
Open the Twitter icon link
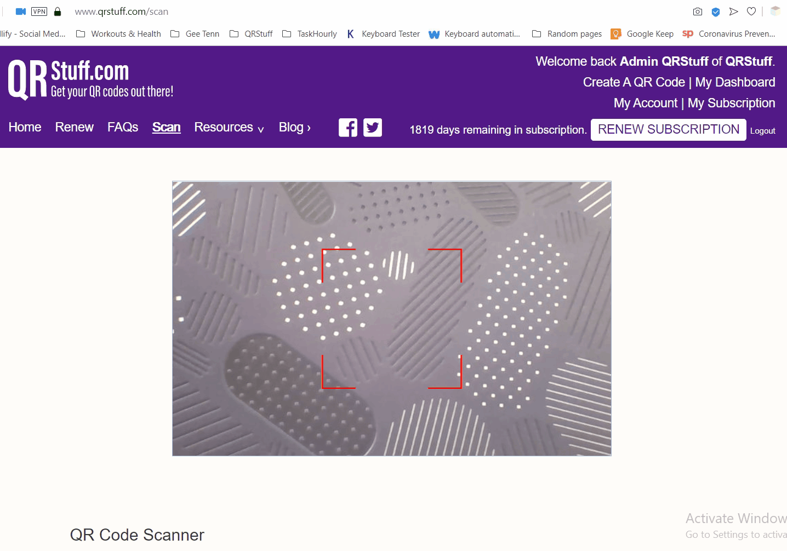(x=373, y=128)
